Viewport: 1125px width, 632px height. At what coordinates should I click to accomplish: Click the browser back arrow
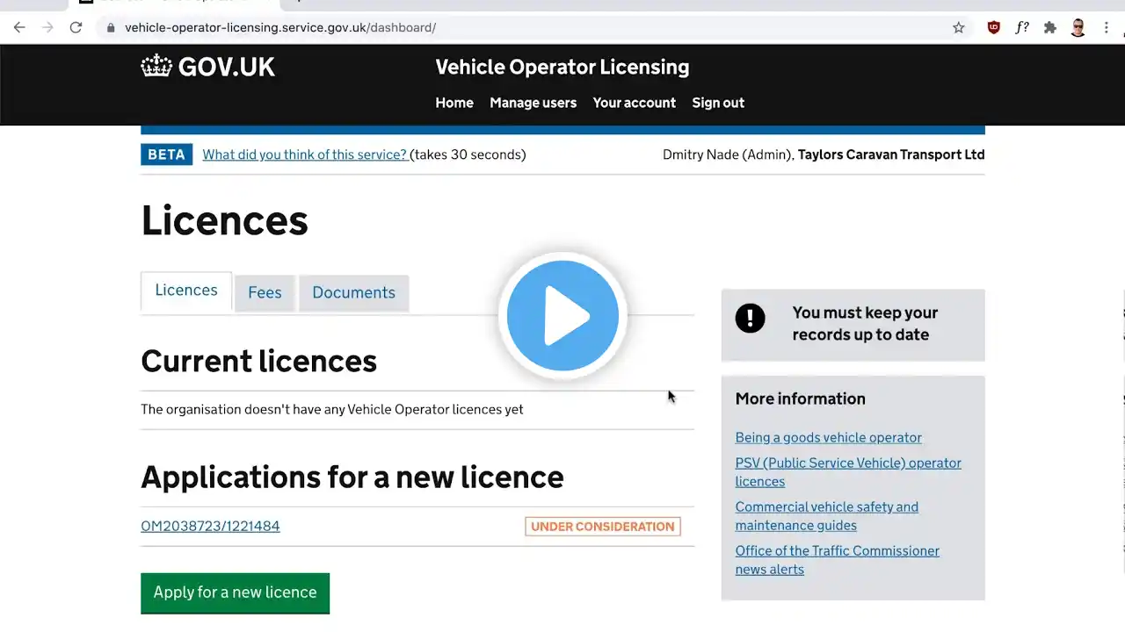tap(19, 27)
